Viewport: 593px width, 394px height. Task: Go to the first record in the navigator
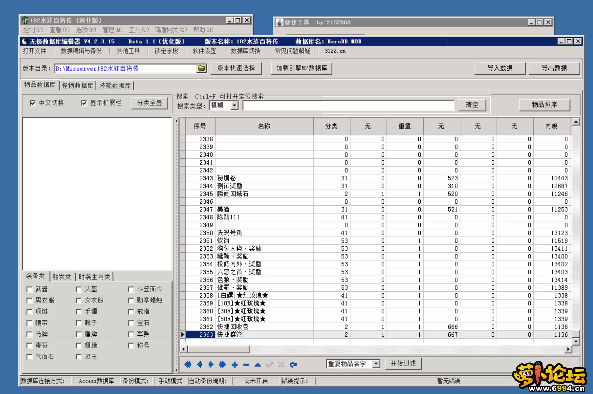(x=188, y=364)
